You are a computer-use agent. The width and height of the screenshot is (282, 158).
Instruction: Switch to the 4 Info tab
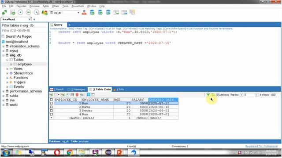119,89
